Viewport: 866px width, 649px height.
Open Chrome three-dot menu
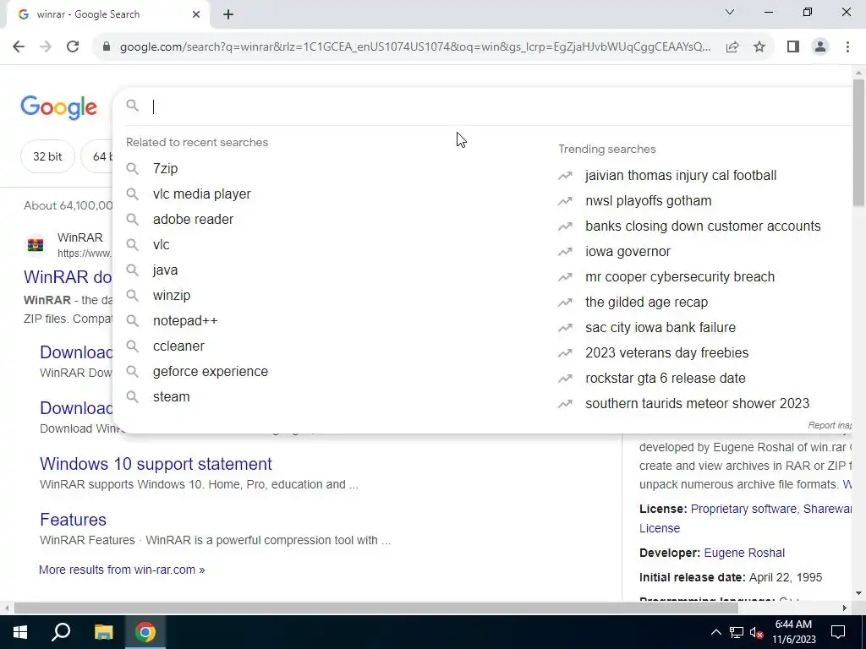(x=847, y=47)
